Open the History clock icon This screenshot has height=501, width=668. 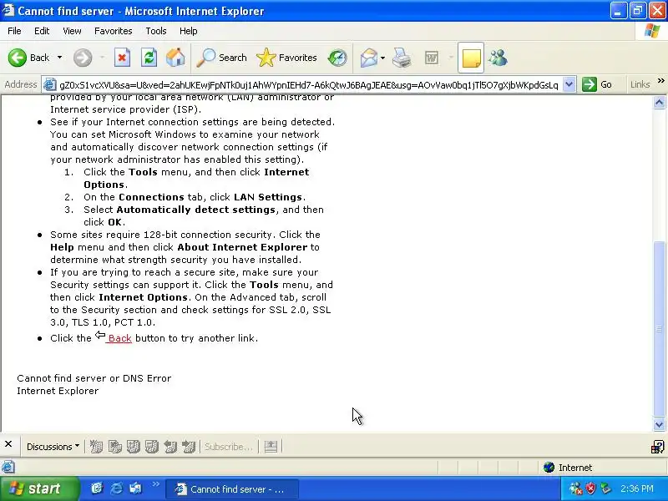(337, 58)
